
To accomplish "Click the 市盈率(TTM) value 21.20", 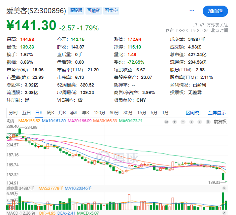I will coord(93,70).
